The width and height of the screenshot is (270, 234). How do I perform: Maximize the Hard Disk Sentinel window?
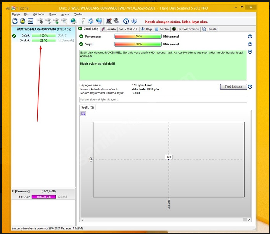click(242, 7)
